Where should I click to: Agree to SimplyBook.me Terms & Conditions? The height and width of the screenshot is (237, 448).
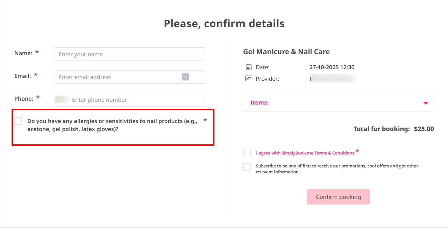pos(247,152)
